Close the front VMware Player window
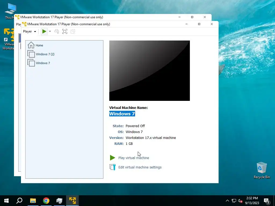Viewport: 275px width, 206px height. pos(212,24)
